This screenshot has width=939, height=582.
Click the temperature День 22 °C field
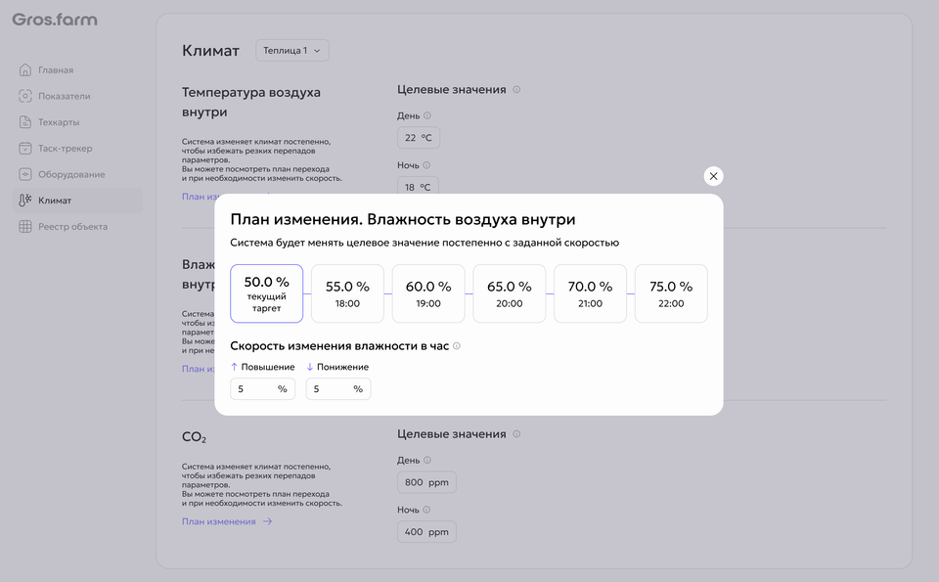coord(418,138)
